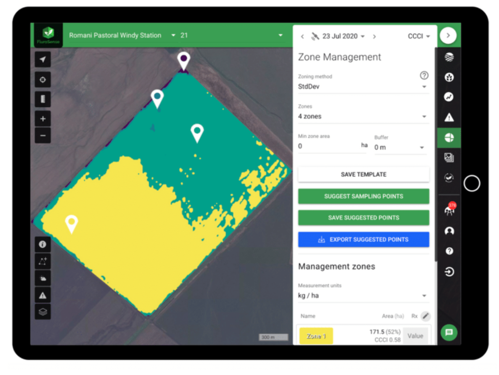The height and width of the screenshot is (375, 499).
Task: Click SUGGEST SAMPLING POINTS button
Action: (x=364, y=196)
